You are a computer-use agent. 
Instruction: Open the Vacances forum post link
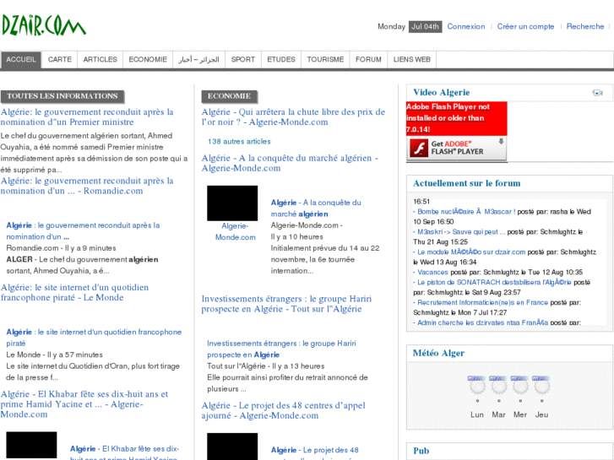(432, 273)
